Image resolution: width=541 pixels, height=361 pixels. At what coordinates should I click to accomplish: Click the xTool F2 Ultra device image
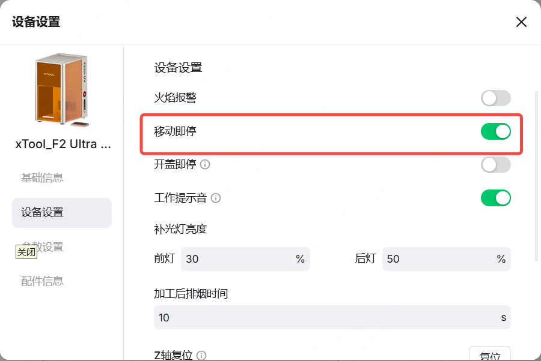[62, 89]
